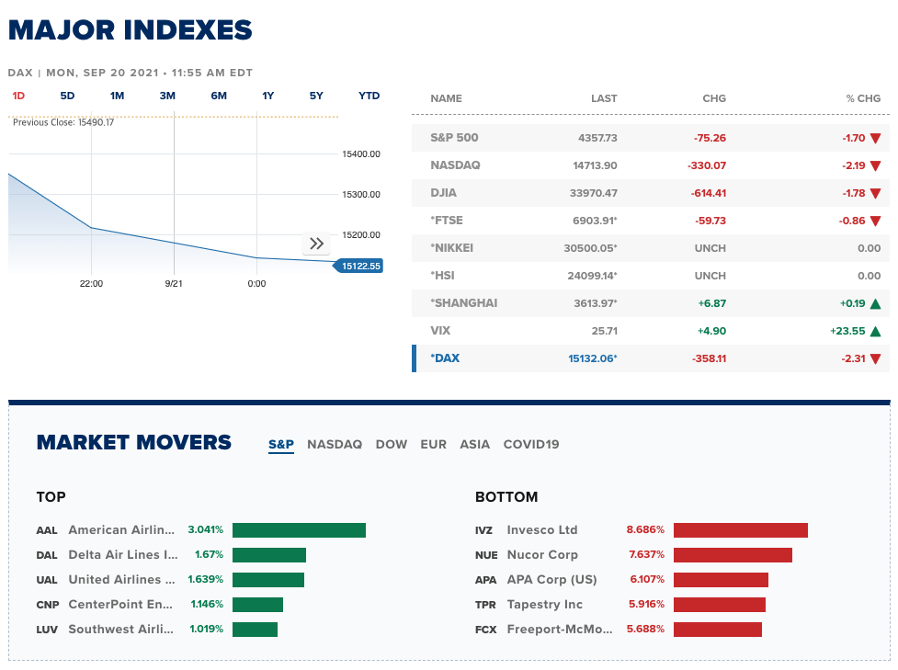Click the DAL ticker symbol
The image size is (898, 670).
pyautogui.click(x=47, y=555)
